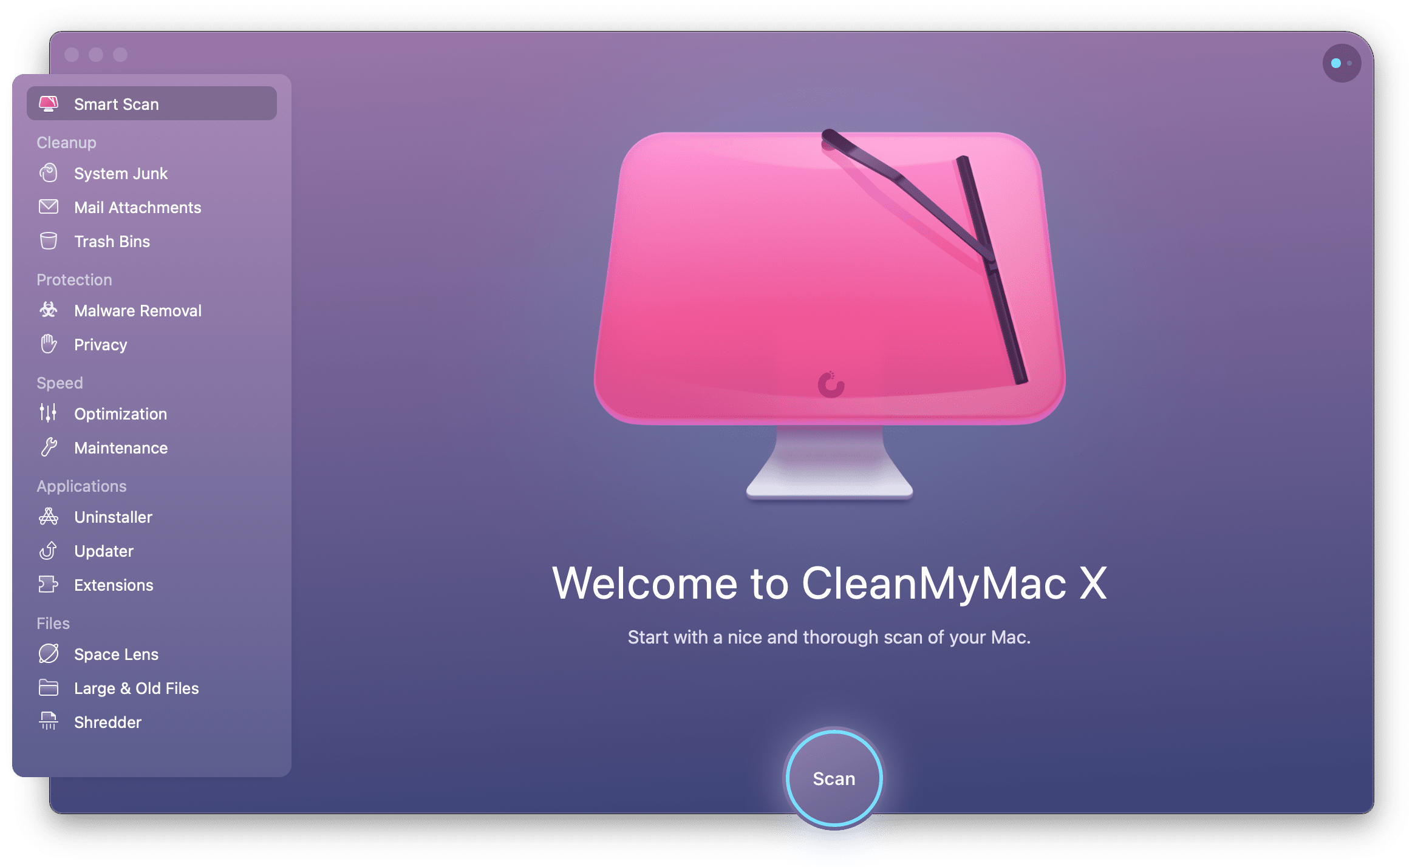Select the System Junk cleanup icon
The width and height of the screenshot is (1415, 867).
pos(50,174)
